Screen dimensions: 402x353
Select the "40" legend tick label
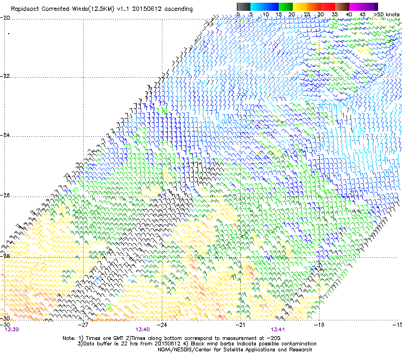click(x=349, y=15)
